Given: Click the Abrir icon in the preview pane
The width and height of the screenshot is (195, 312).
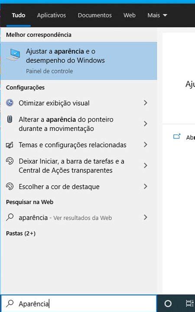Looking at the screenshot, I should [177, 136].
